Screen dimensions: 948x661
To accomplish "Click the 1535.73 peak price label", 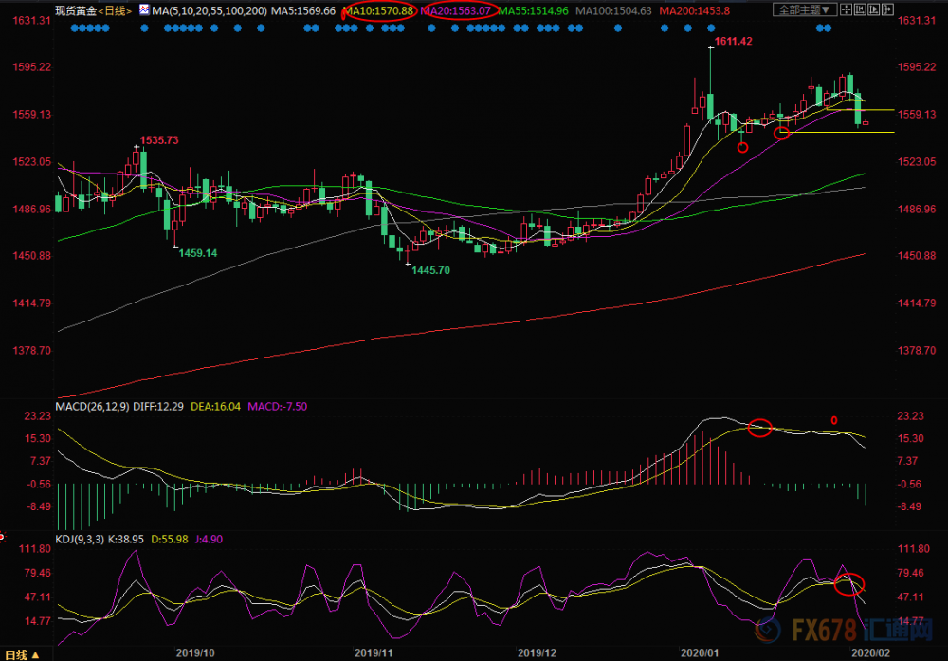I will click(x=159, y=140).
